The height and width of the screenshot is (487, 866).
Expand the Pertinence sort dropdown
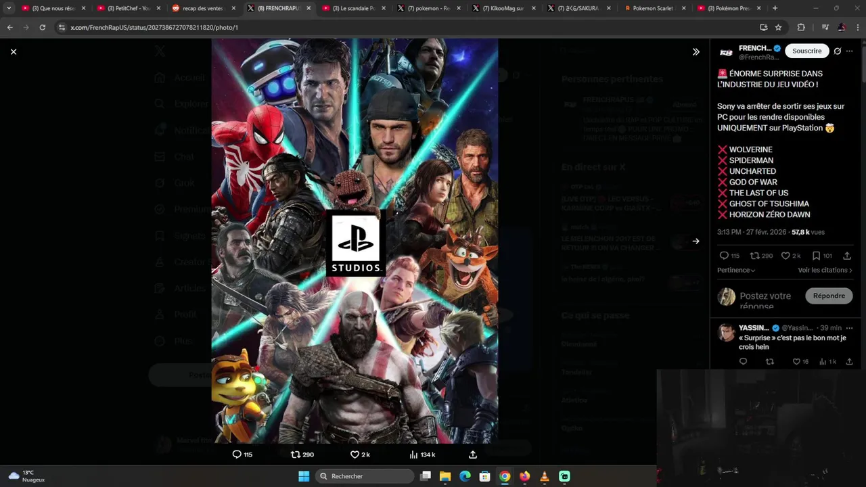(736, 270)
